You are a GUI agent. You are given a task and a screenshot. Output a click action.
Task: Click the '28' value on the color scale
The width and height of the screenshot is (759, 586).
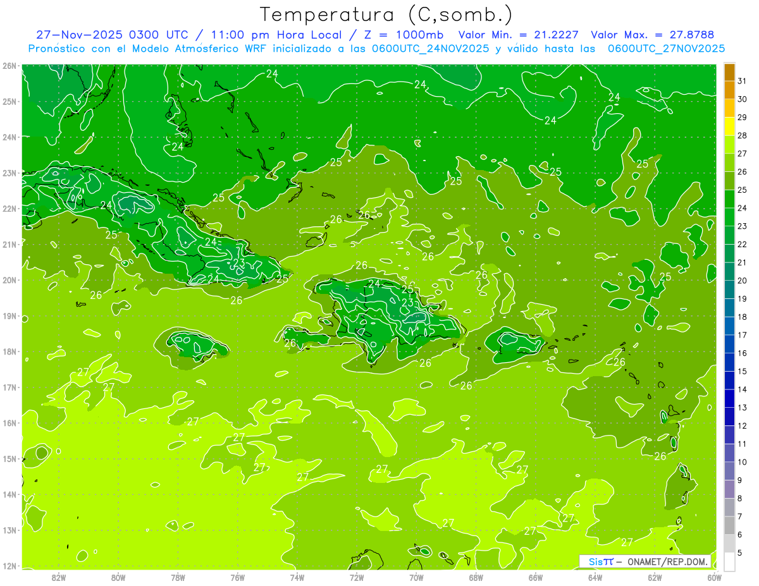pyautogui.click(x=742, y=135)
